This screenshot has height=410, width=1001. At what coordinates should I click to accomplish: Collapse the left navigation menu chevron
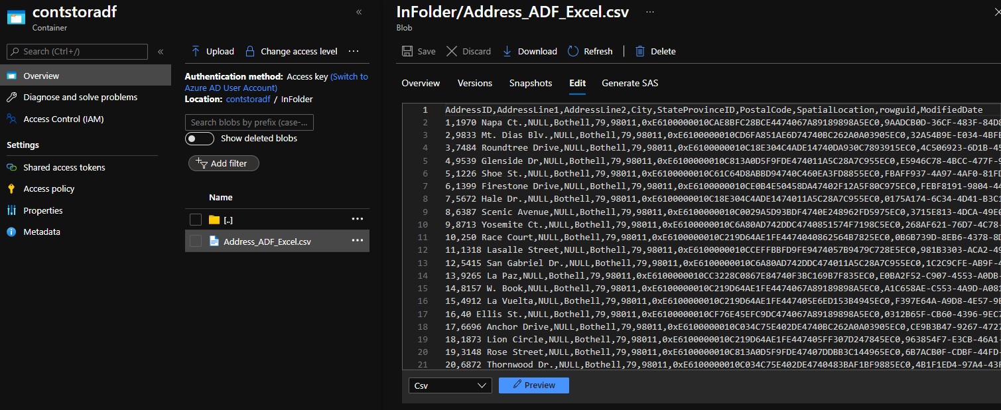(161, 51)
